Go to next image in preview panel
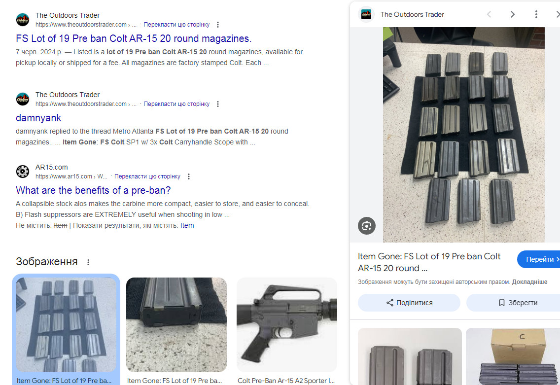 click(x=513, y=14)
